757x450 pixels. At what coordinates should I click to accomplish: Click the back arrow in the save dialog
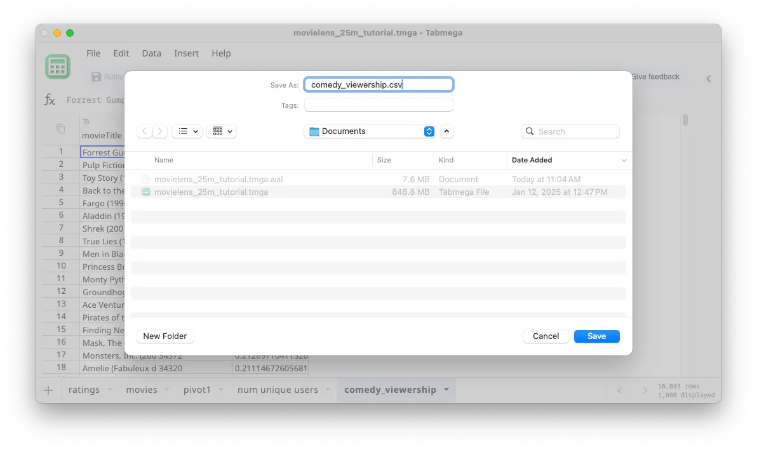pyautogui.click(x=144, y=131)
